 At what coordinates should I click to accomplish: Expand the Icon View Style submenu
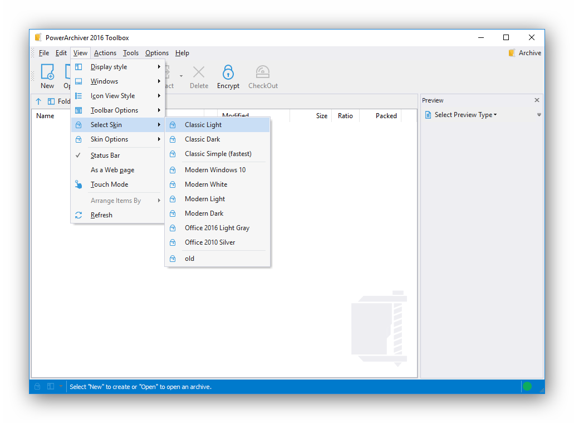click(117, 96)
